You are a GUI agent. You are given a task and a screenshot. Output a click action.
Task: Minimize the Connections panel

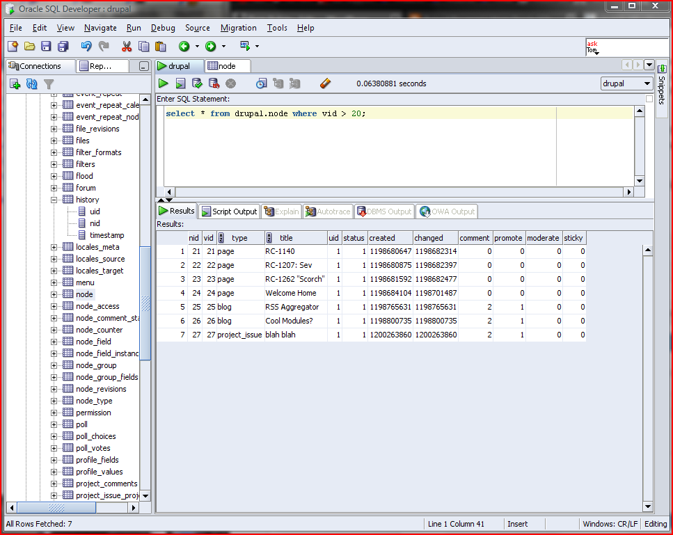coord(144,66)
